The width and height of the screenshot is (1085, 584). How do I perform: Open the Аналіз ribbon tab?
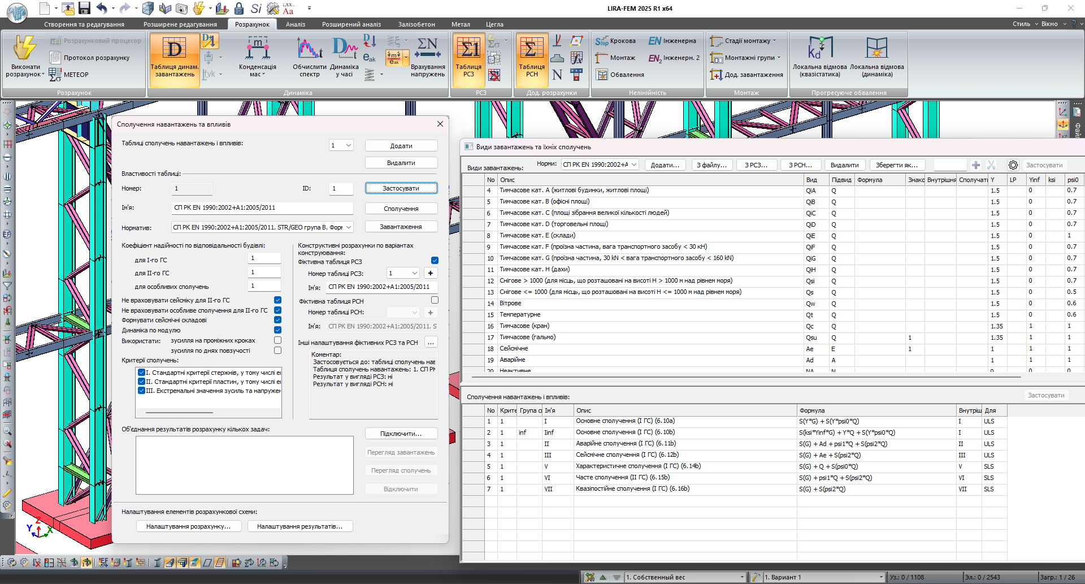click(x=295, y=24)
